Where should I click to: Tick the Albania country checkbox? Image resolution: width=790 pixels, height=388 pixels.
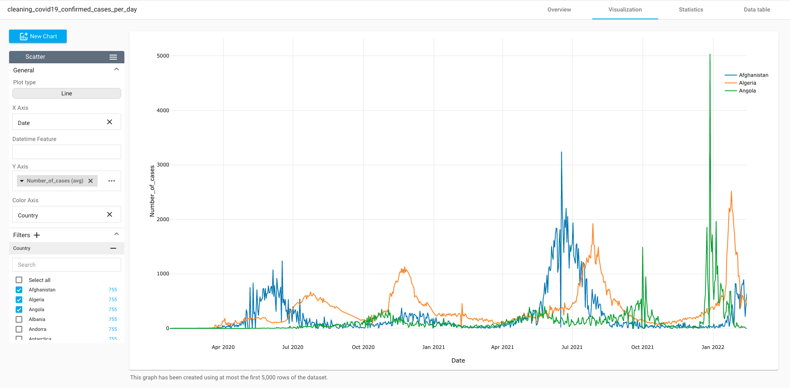click(19, 319)
